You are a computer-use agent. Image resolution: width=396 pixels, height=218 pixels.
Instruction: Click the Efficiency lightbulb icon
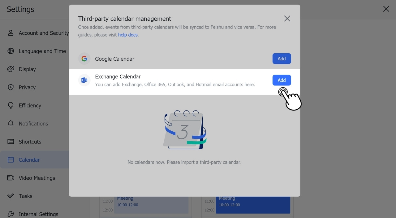pyautogui.click(x=11, y=105)
